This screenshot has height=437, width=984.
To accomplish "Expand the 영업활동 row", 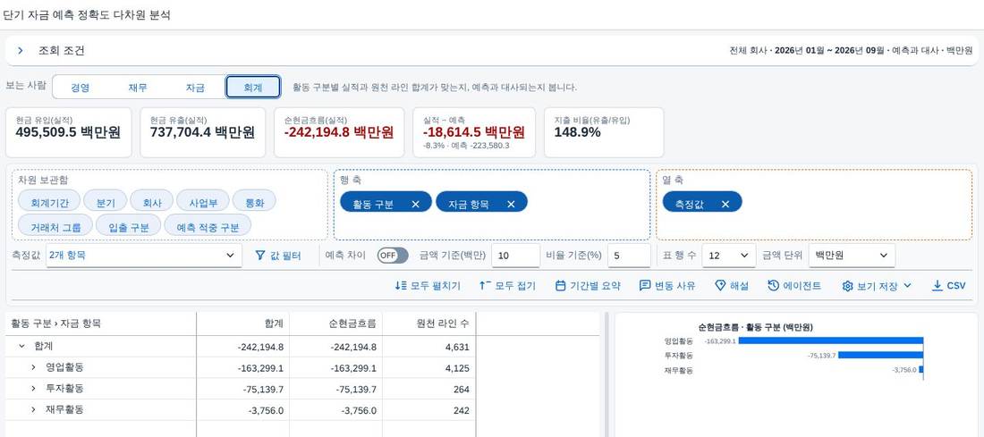I will pyautogui.click(x=33, y=367).
